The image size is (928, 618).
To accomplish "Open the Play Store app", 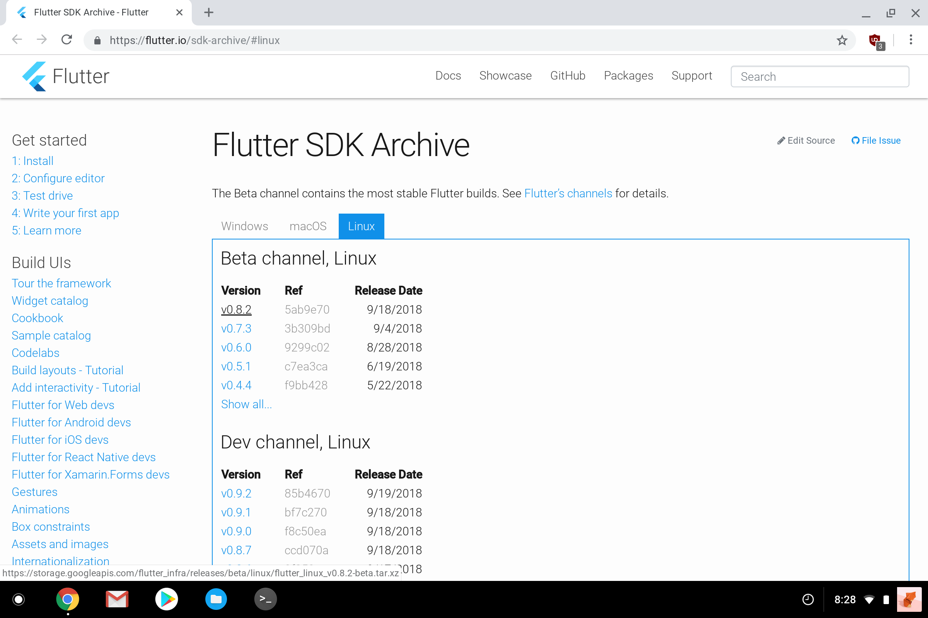I will (x=167, y=599).
